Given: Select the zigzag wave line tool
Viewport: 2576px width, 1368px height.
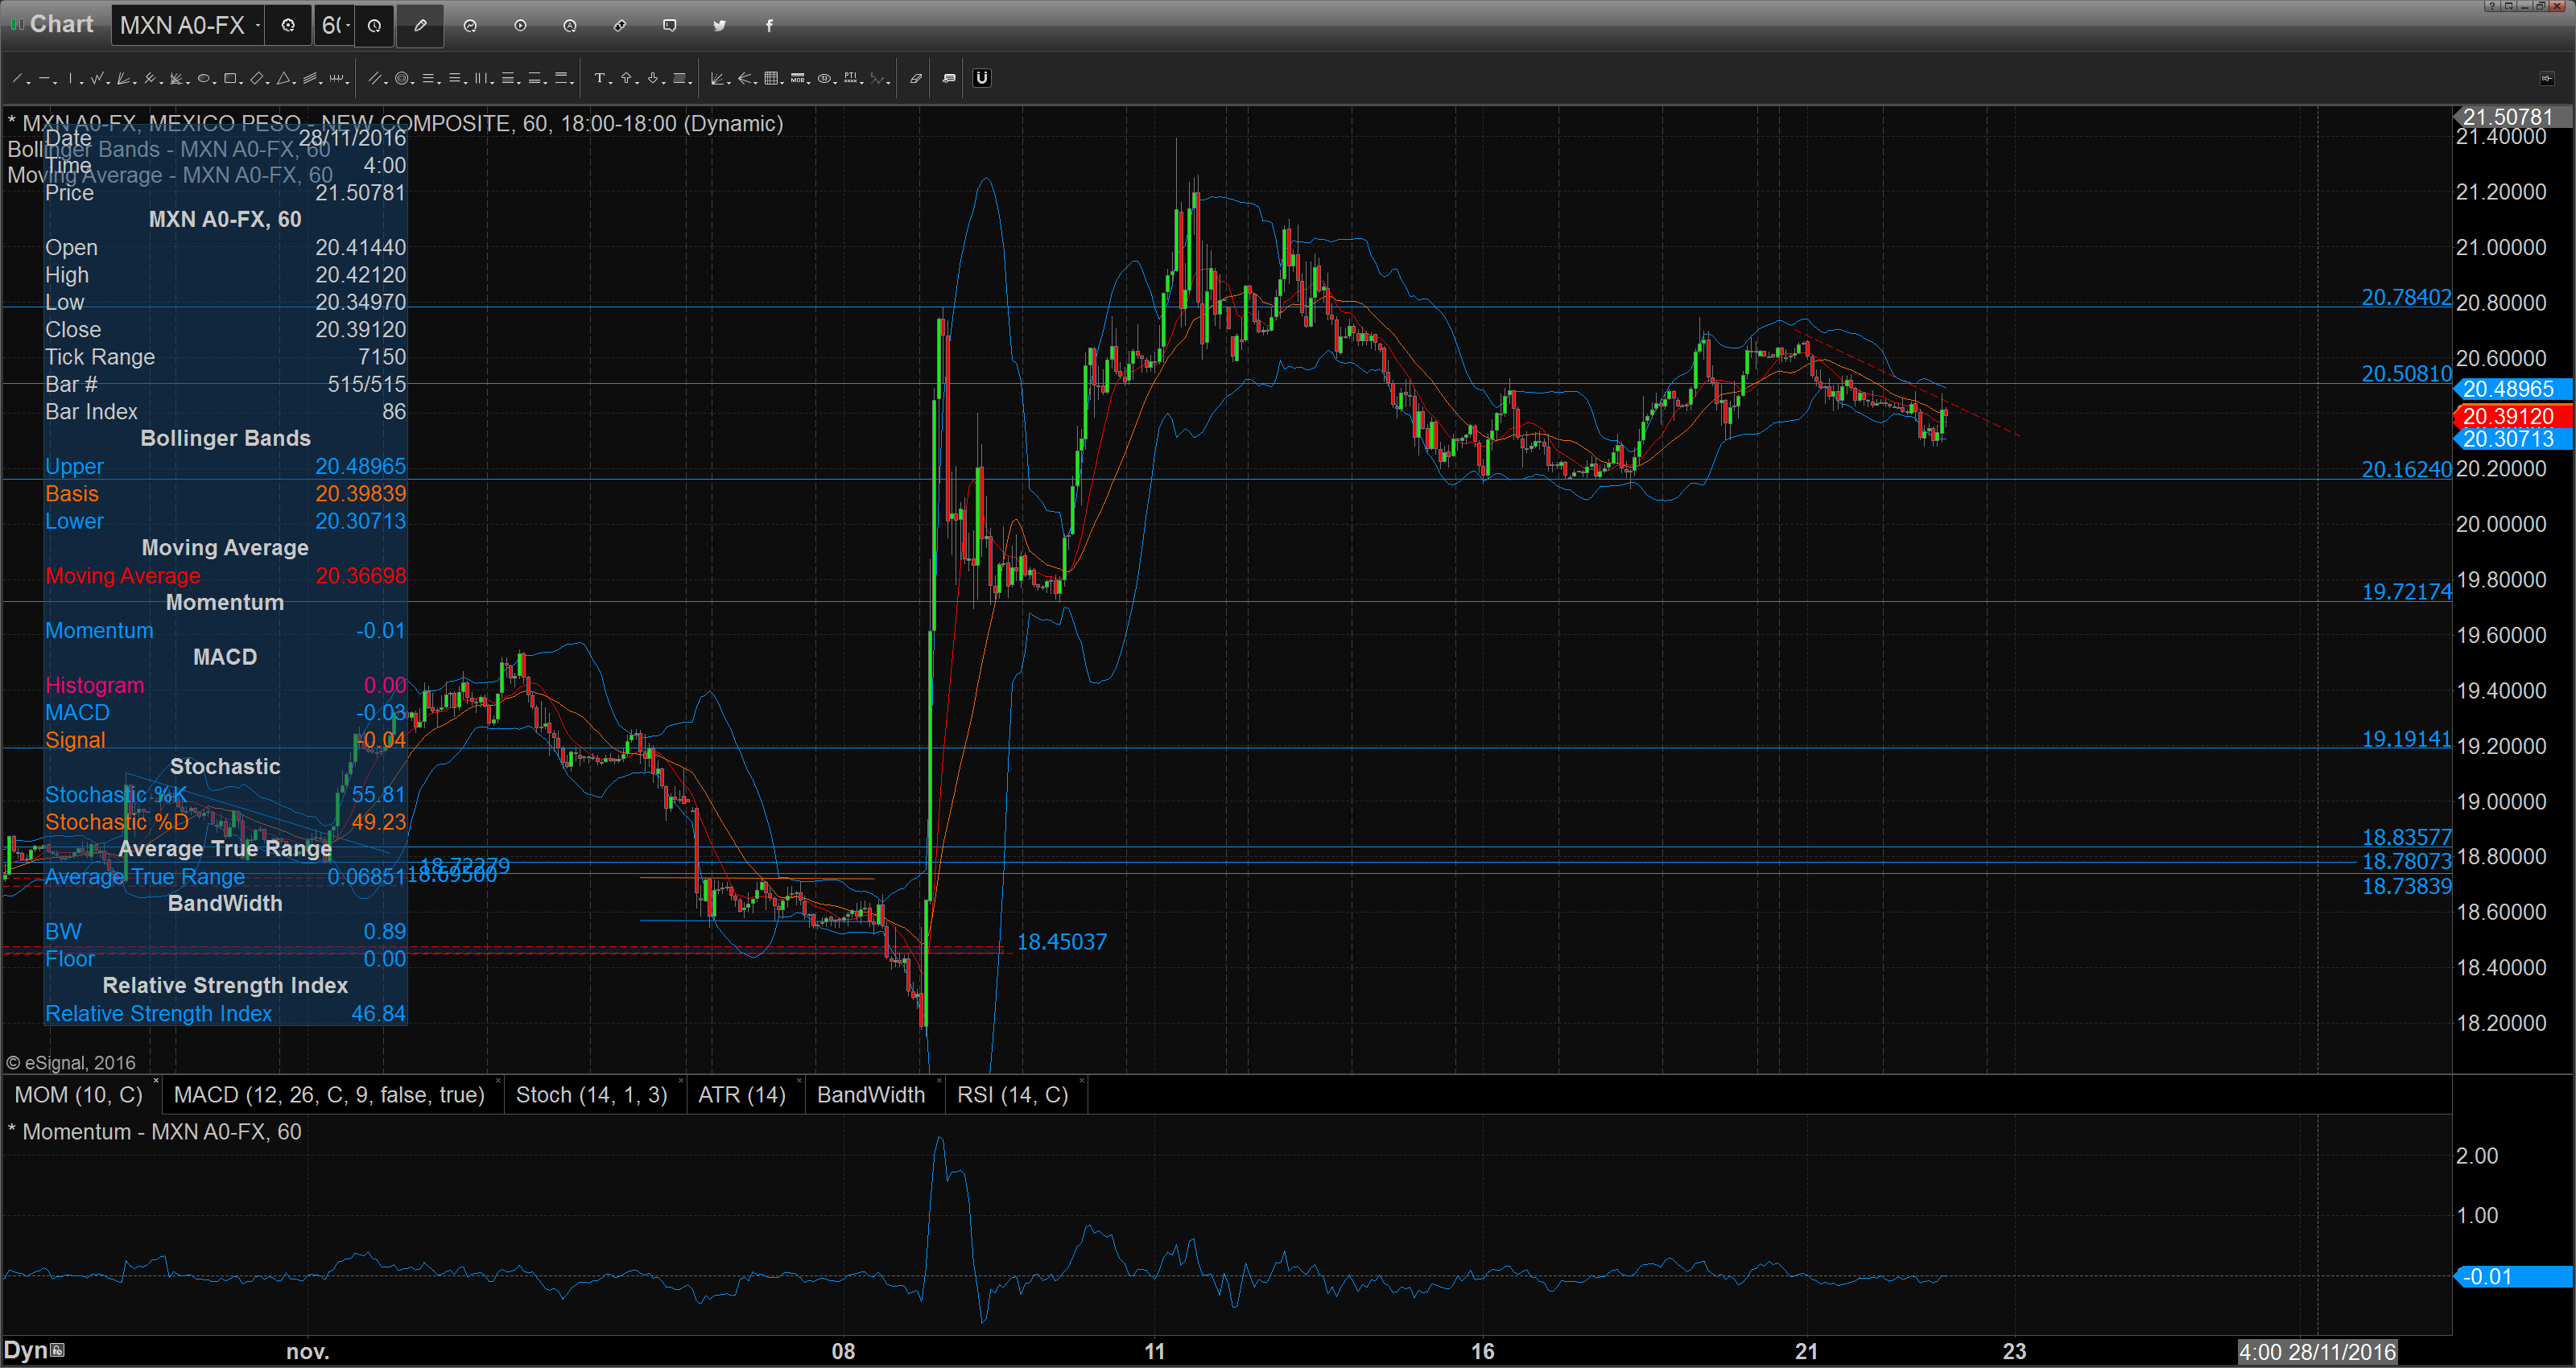Looking at the screenshot, I should pyautogui.click(x=97, y=78).
